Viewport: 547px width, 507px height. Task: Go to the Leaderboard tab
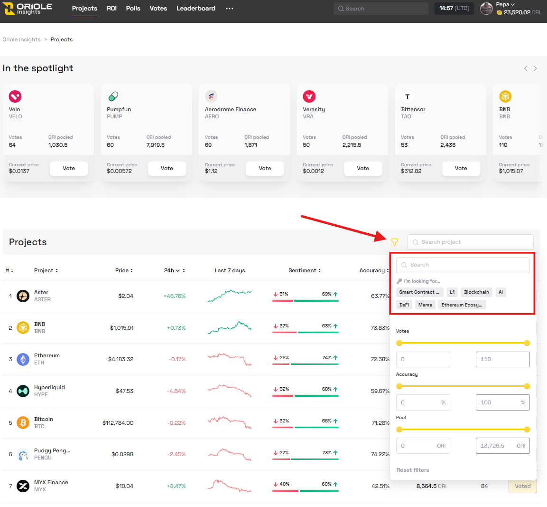[195, 9]
